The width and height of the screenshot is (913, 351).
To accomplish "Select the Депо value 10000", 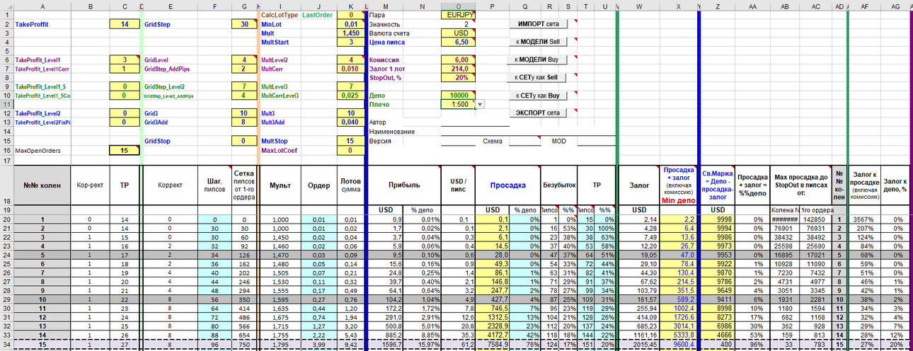I will [x=458, y=95].
